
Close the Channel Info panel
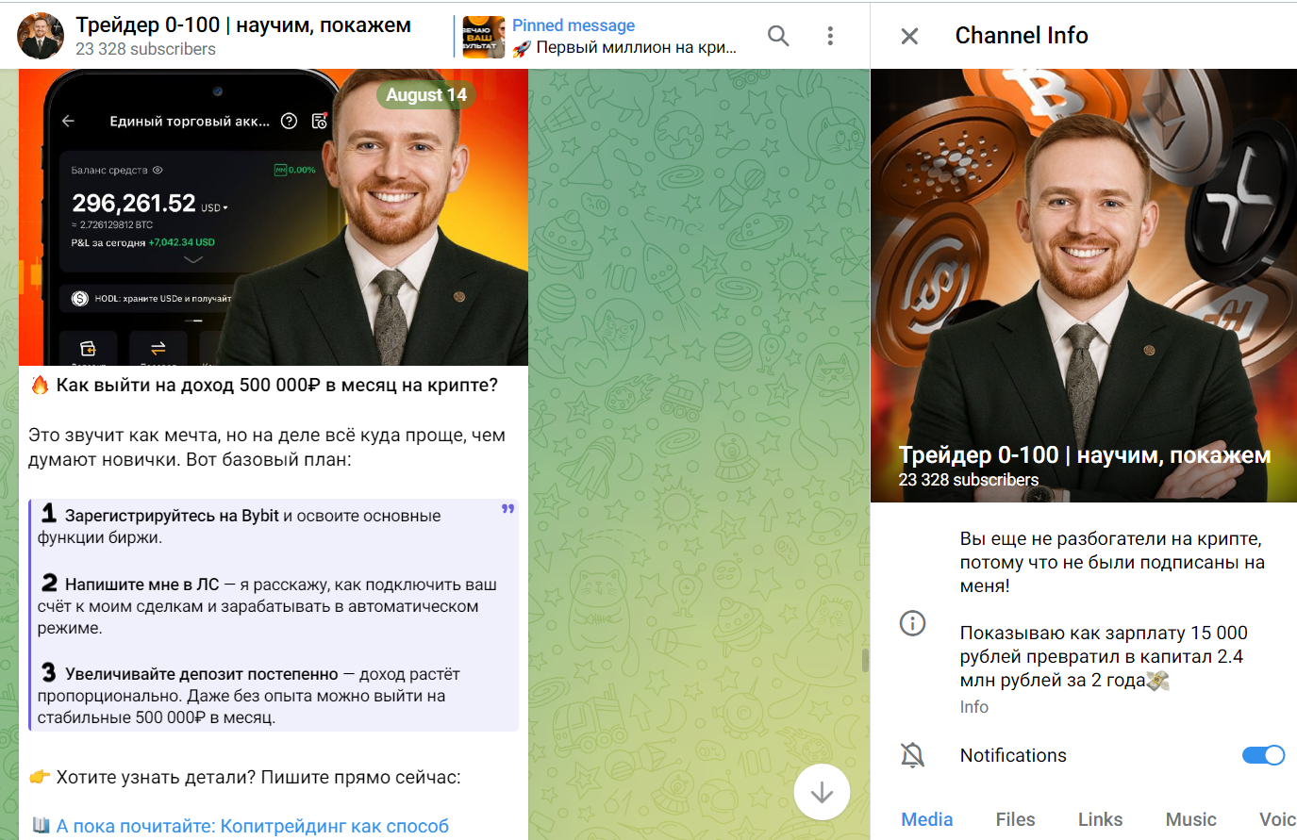tap(909, 36)
